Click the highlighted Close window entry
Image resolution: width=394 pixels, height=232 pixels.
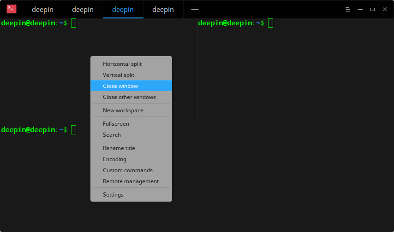[120, 86]
